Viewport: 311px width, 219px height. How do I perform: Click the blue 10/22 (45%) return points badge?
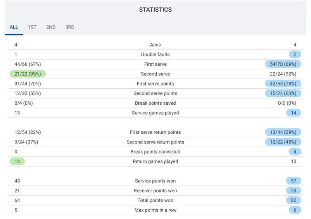pyautogui.click(x=283, y=142)
